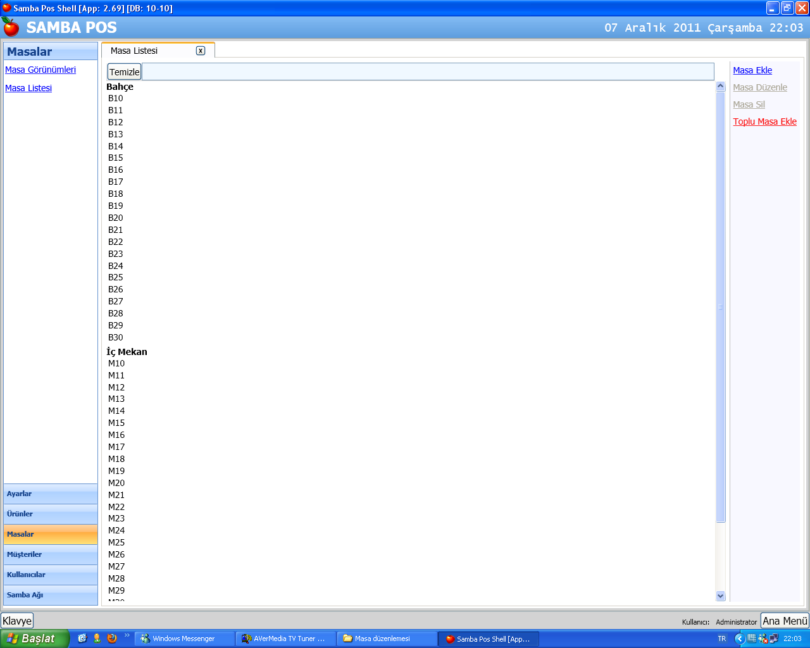
Task: Open the Ürünler section in sidebar
Action: [51, 514]
